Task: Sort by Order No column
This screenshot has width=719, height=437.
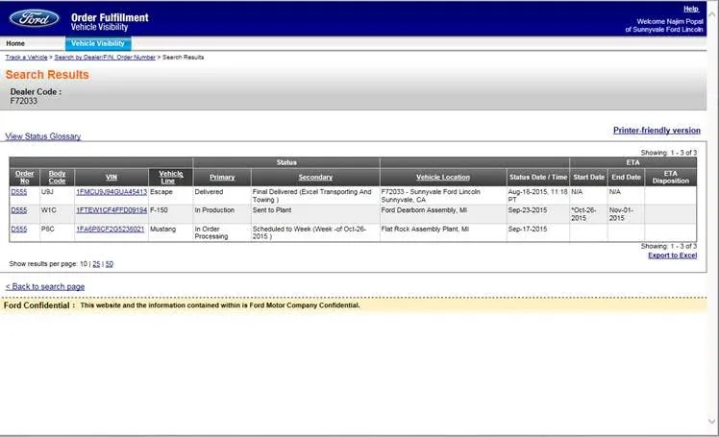Action: pyautogui.click(x=24, y=177)
